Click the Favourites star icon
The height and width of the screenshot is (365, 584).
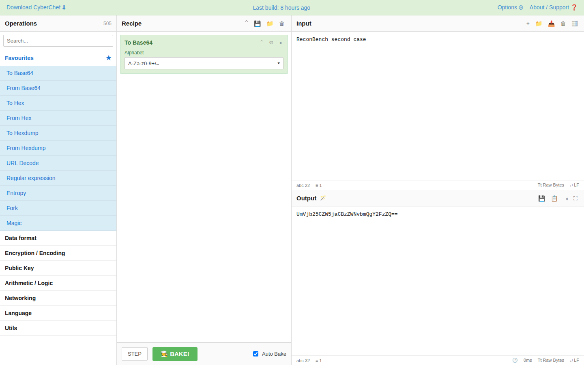pos(109,58)
